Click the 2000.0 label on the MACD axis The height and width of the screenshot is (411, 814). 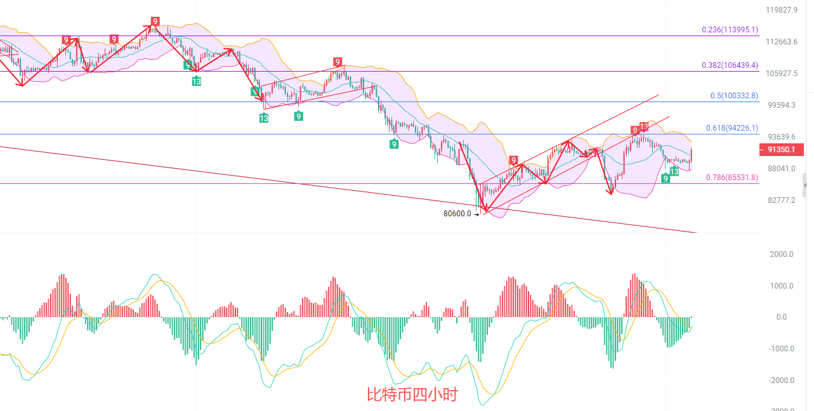[x=781, y=254]
